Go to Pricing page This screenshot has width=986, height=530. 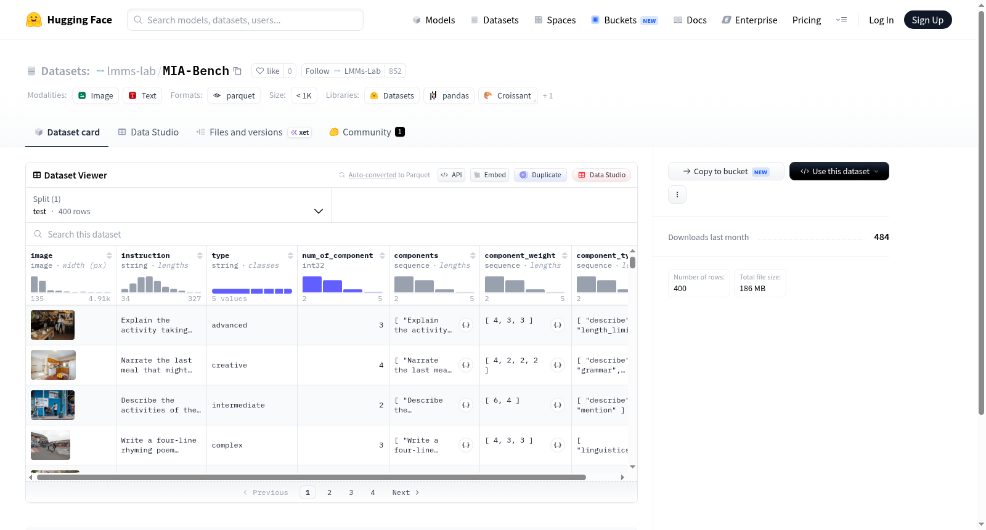(x=807, y=20)
